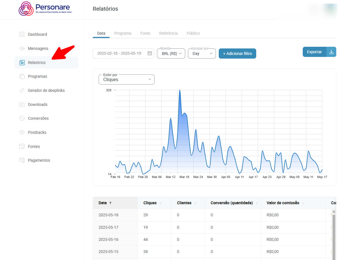This screenshot has height=260, width=345.
Task: Click the Postbacks eye icon
Action: [x=22, y=132]
